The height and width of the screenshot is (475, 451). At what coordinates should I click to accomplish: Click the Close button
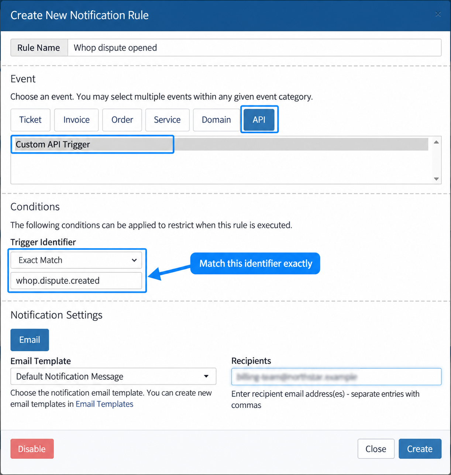coord(376,449)
